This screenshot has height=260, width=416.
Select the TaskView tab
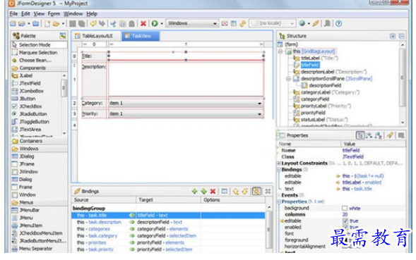click(x=141, y=36)
